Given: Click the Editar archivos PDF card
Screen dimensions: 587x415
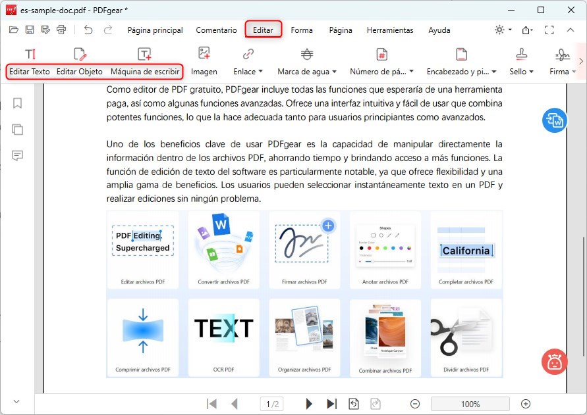Looking at the screenshot, I should point(142,250).
